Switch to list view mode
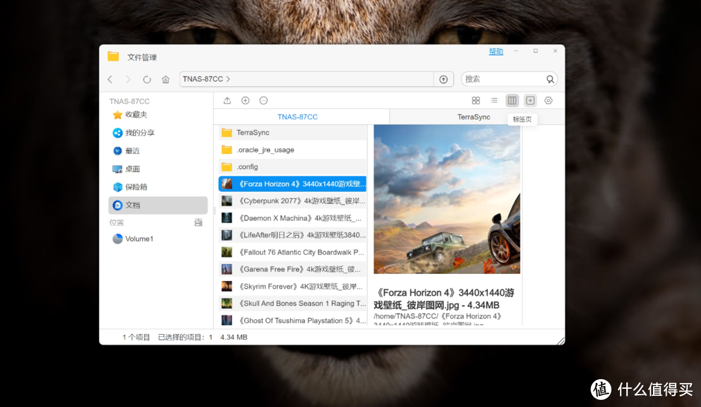Viewport: 701px width, 407px height. point(494,101)
